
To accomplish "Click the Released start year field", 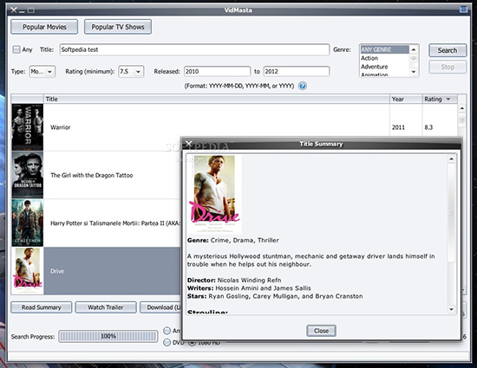I will click(x=217, y=71).
